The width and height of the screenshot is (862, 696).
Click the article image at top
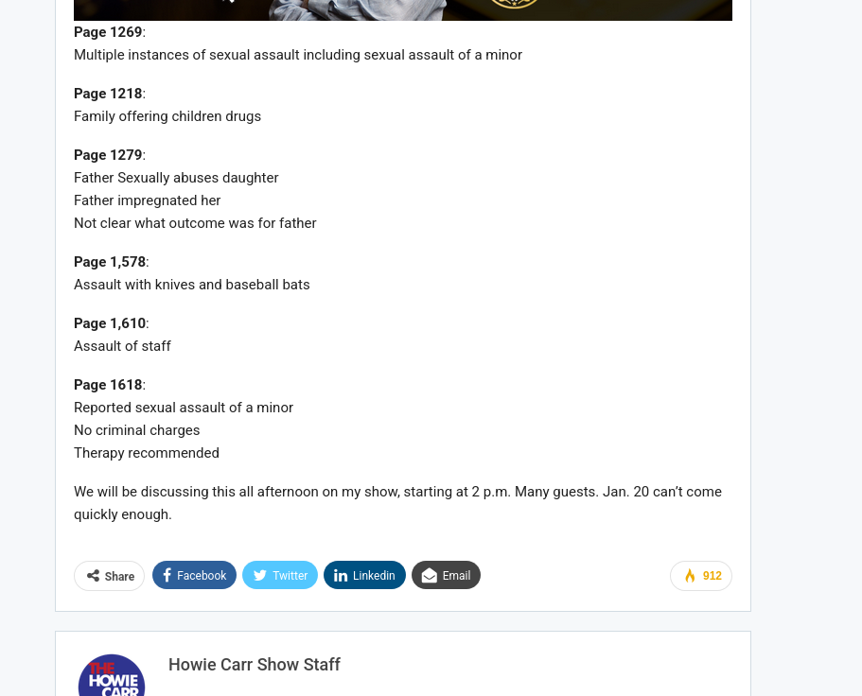[403, 9]
